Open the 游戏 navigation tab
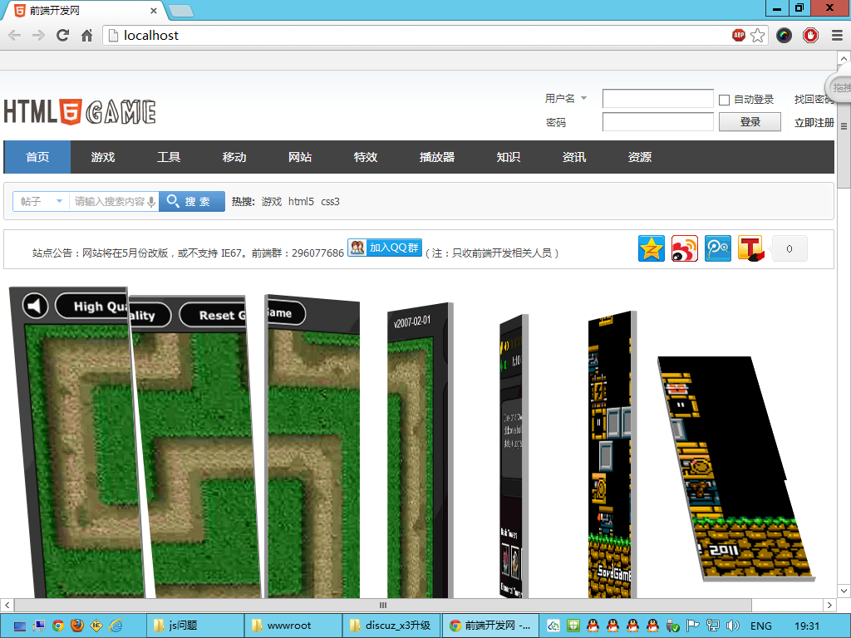Viewport: 851px width, 638px height. click(x=103, y=157)
